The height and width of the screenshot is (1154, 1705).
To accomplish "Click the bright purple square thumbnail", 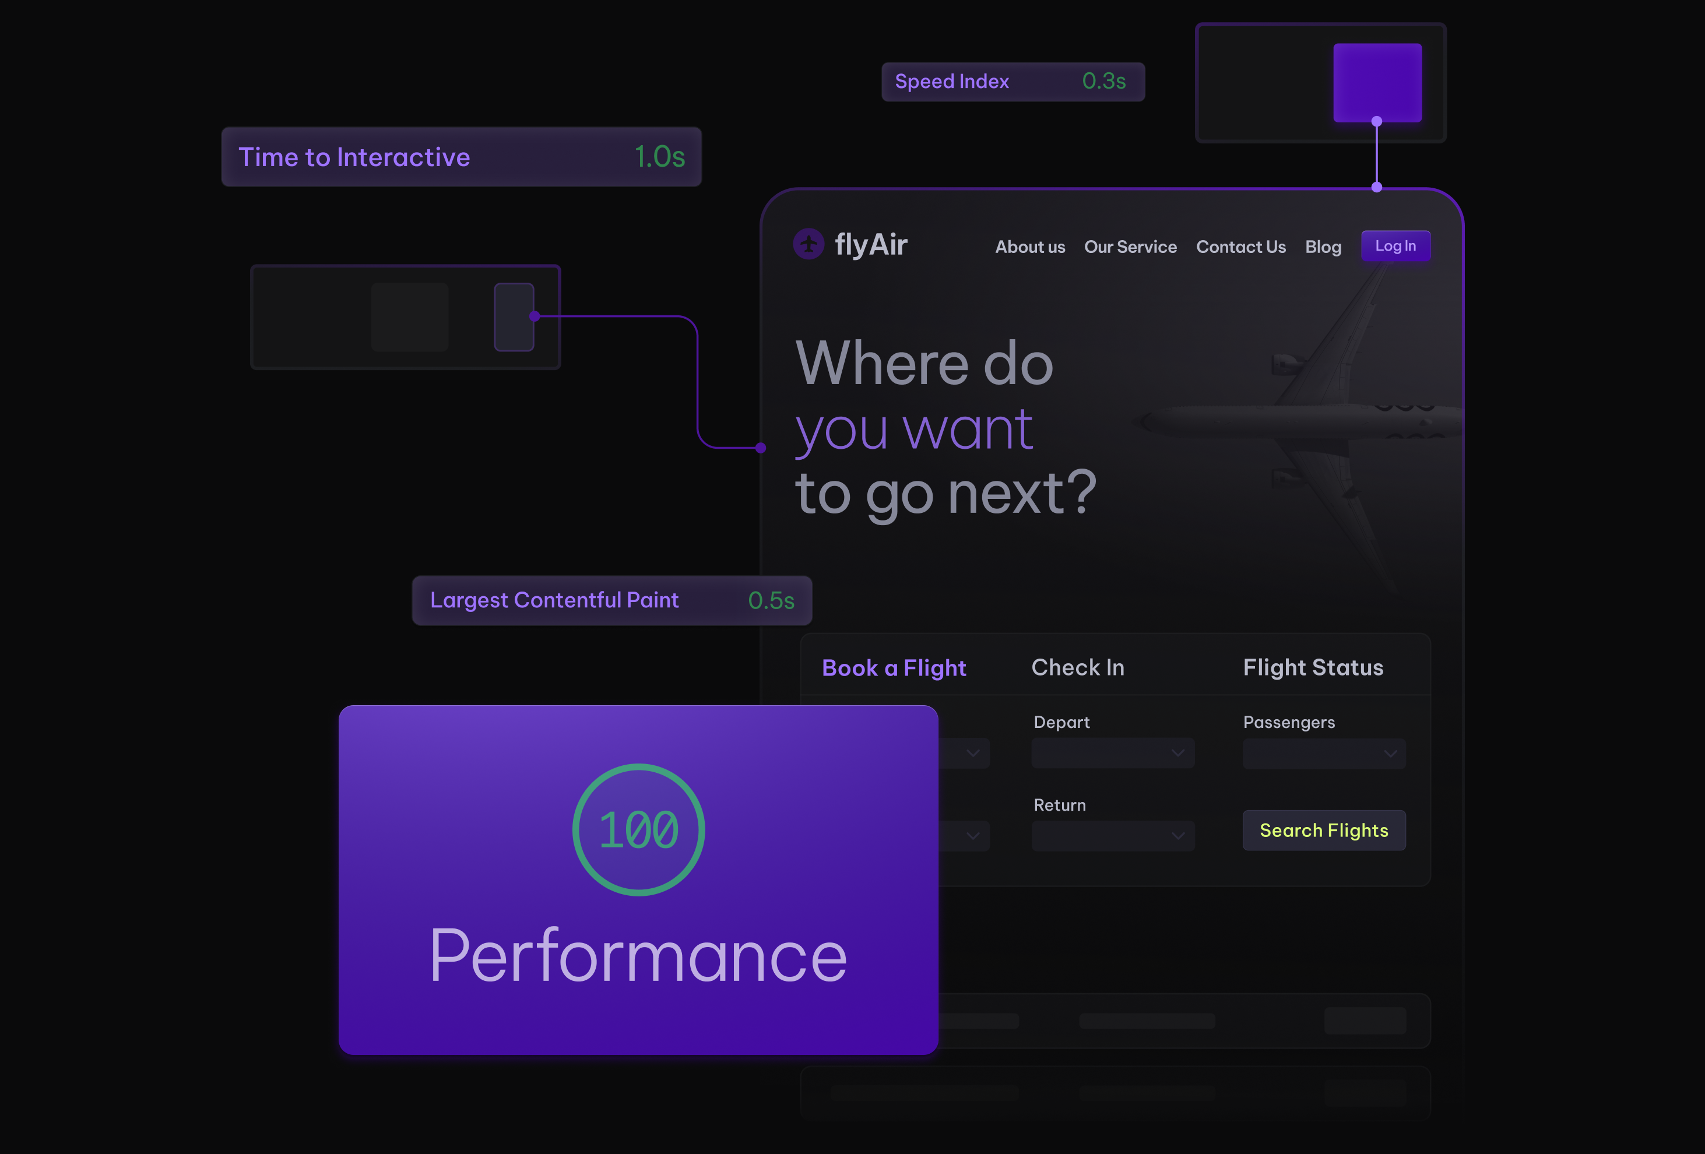I will point(1377,83).
